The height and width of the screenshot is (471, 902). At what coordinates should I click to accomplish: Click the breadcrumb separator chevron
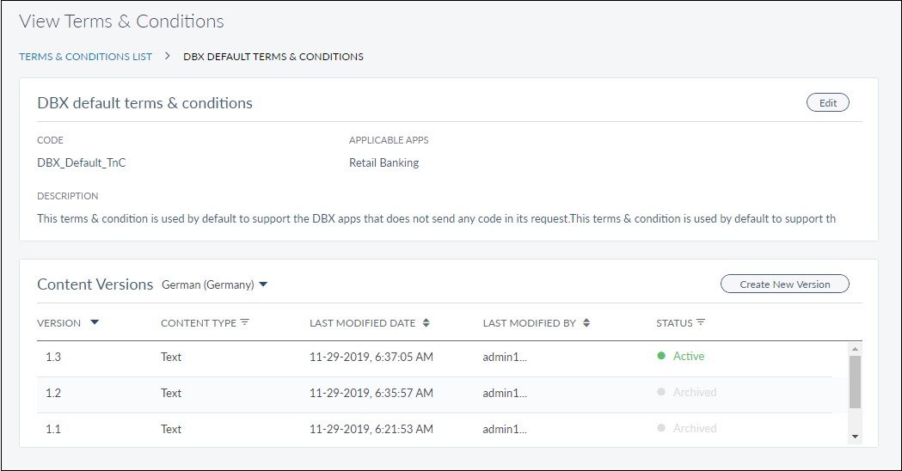[168, 57]
